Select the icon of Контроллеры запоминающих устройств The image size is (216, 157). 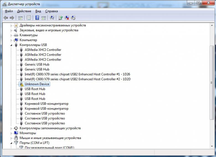(16, 128)
